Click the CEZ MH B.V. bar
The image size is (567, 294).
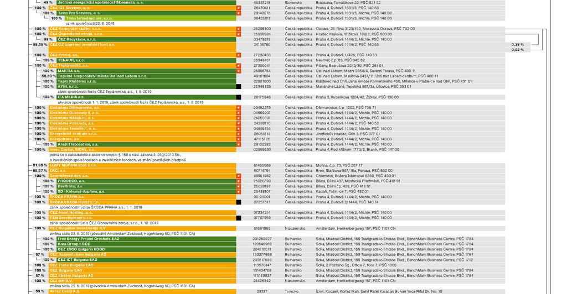142,281
